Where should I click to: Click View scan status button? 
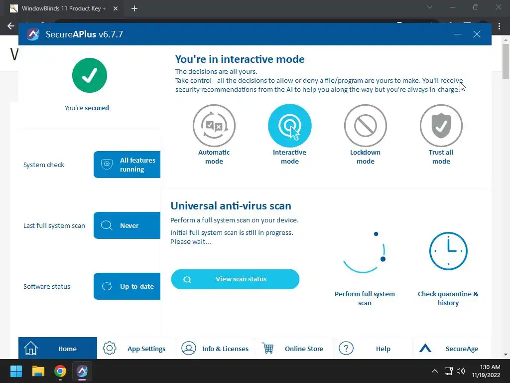coord(235,279)
